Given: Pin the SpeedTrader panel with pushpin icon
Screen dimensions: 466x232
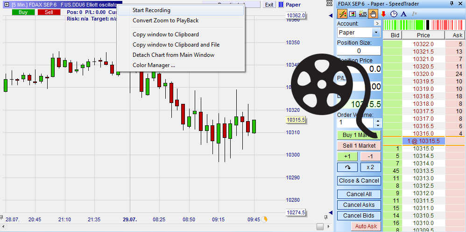Looking at the screenshot, I should coord(452,4).
